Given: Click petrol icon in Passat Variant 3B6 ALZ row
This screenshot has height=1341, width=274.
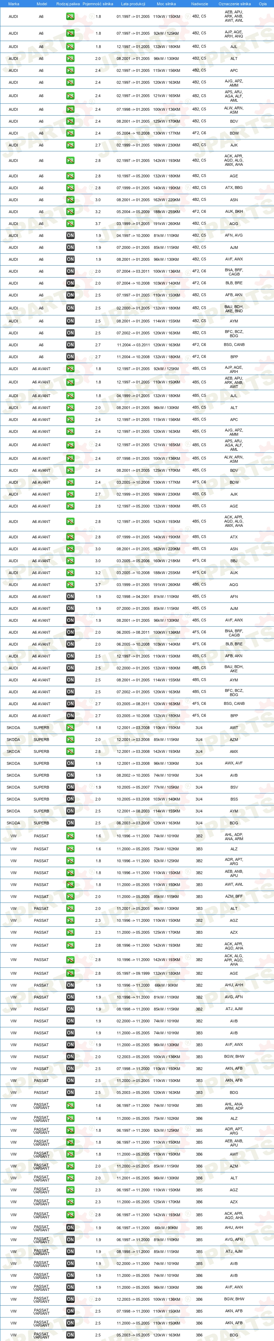Looking at the screenshot, I should pos(70,1119).
